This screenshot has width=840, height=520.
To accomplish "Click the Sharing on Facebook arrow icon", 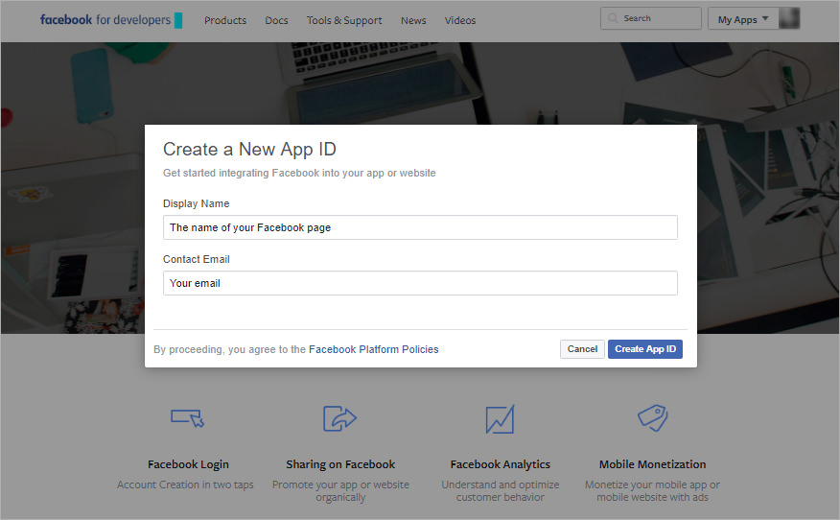I will pyautogui.click(x=339, y=418).
